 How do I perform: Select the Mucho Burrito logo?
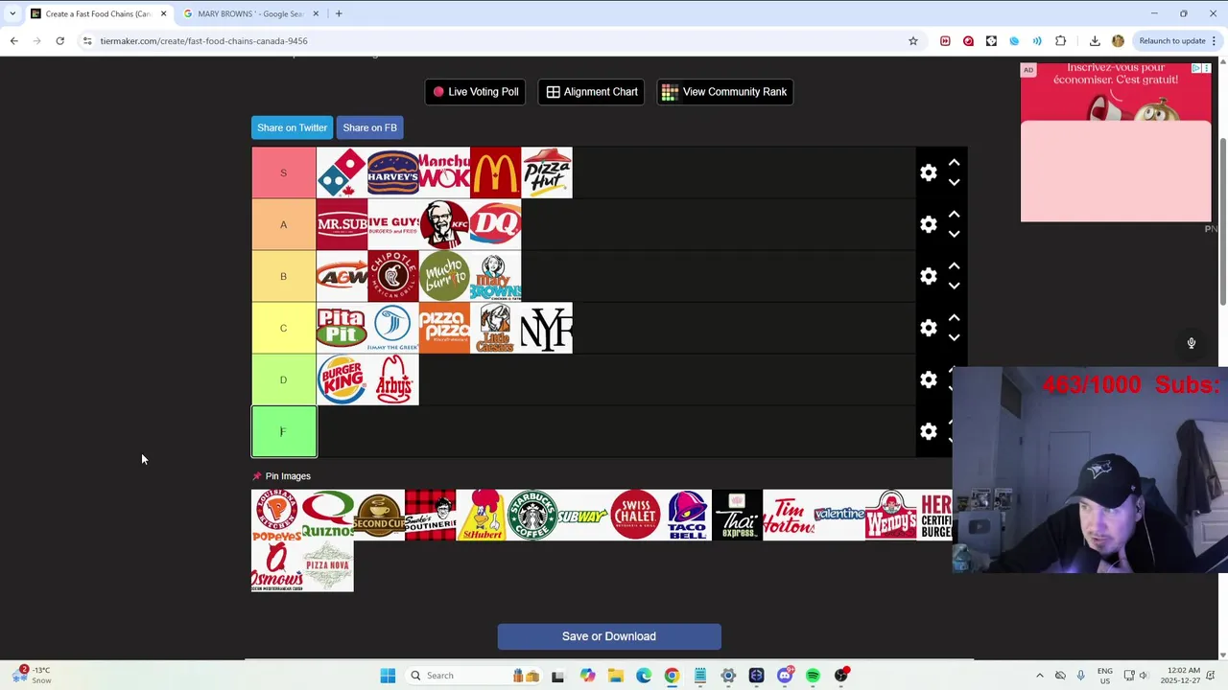coord(444,276)
